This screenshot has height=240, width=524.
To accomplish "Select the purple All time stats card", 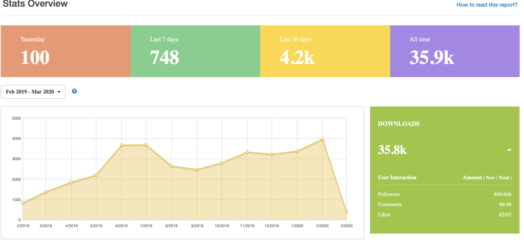I will tap(455, 51).
